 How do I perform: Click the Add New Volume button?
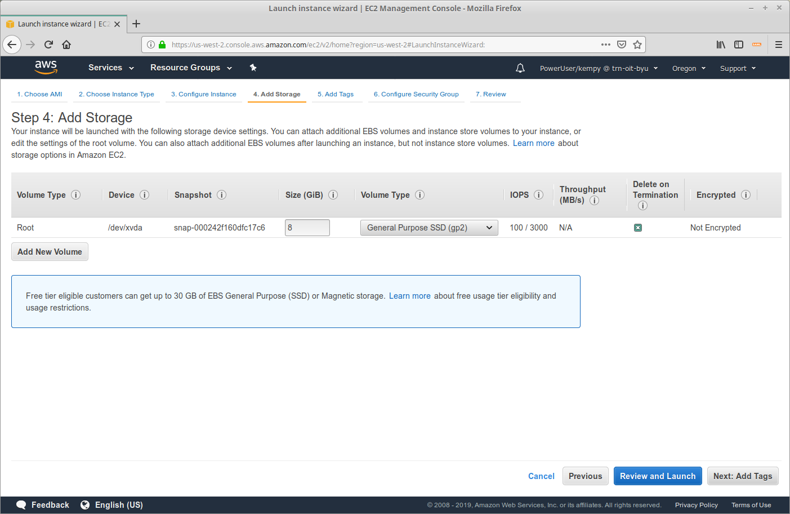coord(50,252)
